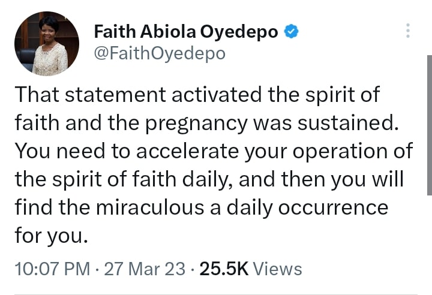Open Faith Abiola Oyedepo's profile picture
This screenshot has width=432, height=295.
tap(46, 44)
